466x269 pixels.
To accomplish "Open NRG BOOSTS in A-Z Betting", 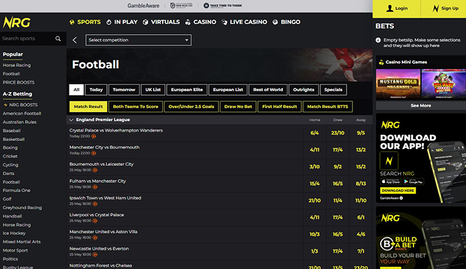I will (20, 105).
